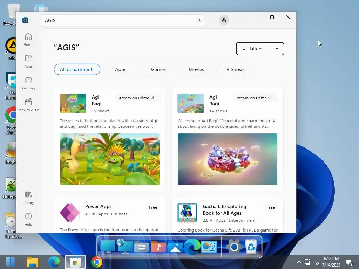Click the dock network globe computer icon

pyautogui.click(x=125, y=247)
